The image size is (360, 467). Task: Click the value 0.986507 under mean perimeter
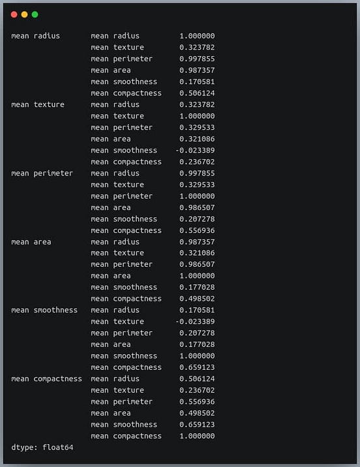(197, 207)
